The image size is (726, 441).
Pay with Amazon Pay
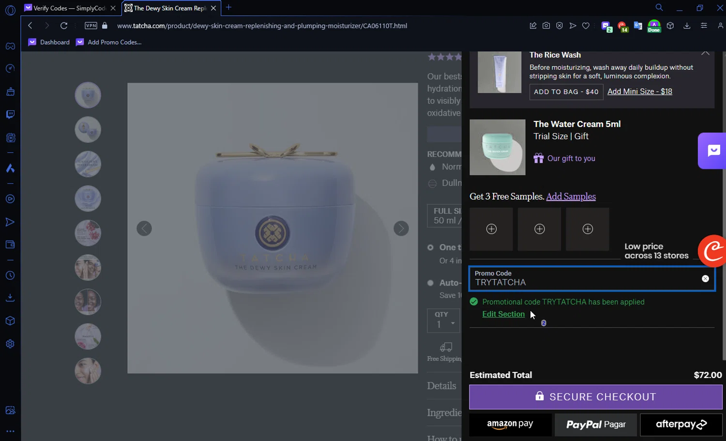click(510, 425)
